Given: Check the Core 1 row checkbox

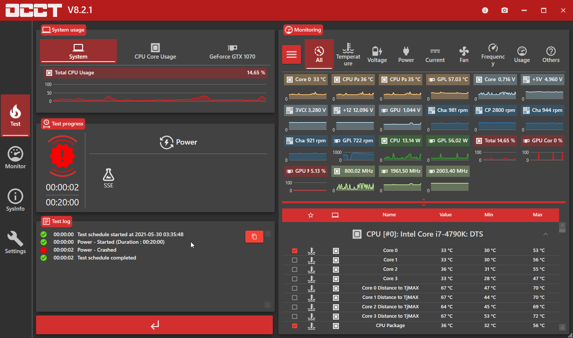Looking at the screenshot, I should click(295, 260).
